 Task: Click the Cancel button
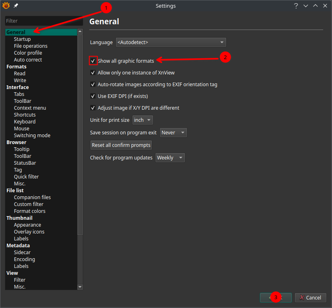tap(311, 297)
